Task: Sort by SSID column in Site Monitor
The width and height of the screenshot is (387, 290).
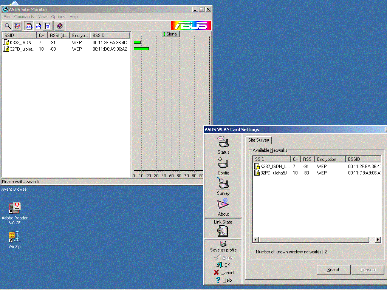Action: [x=19, y=35]
